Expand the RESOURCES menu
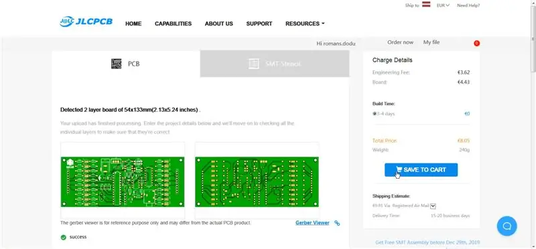Screen dimensions: 536x249 pyautogui.click(x=305, y=23)
